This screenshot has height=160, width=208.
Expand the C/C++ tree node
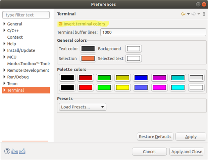[4, 31]
